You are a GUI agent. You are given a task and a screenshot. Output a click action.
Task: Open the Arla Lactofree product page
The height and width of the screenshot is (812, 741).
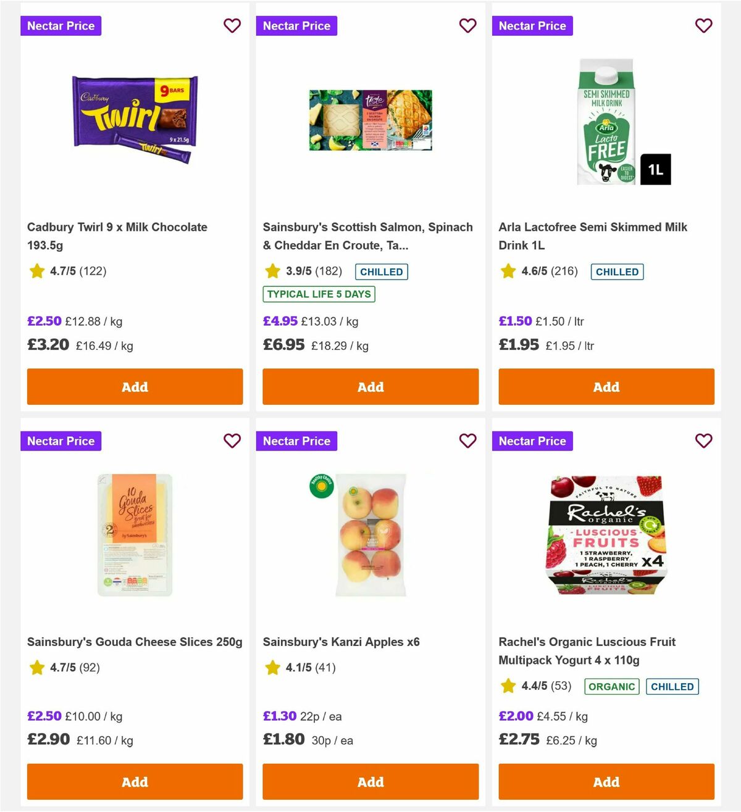(593, 236)
